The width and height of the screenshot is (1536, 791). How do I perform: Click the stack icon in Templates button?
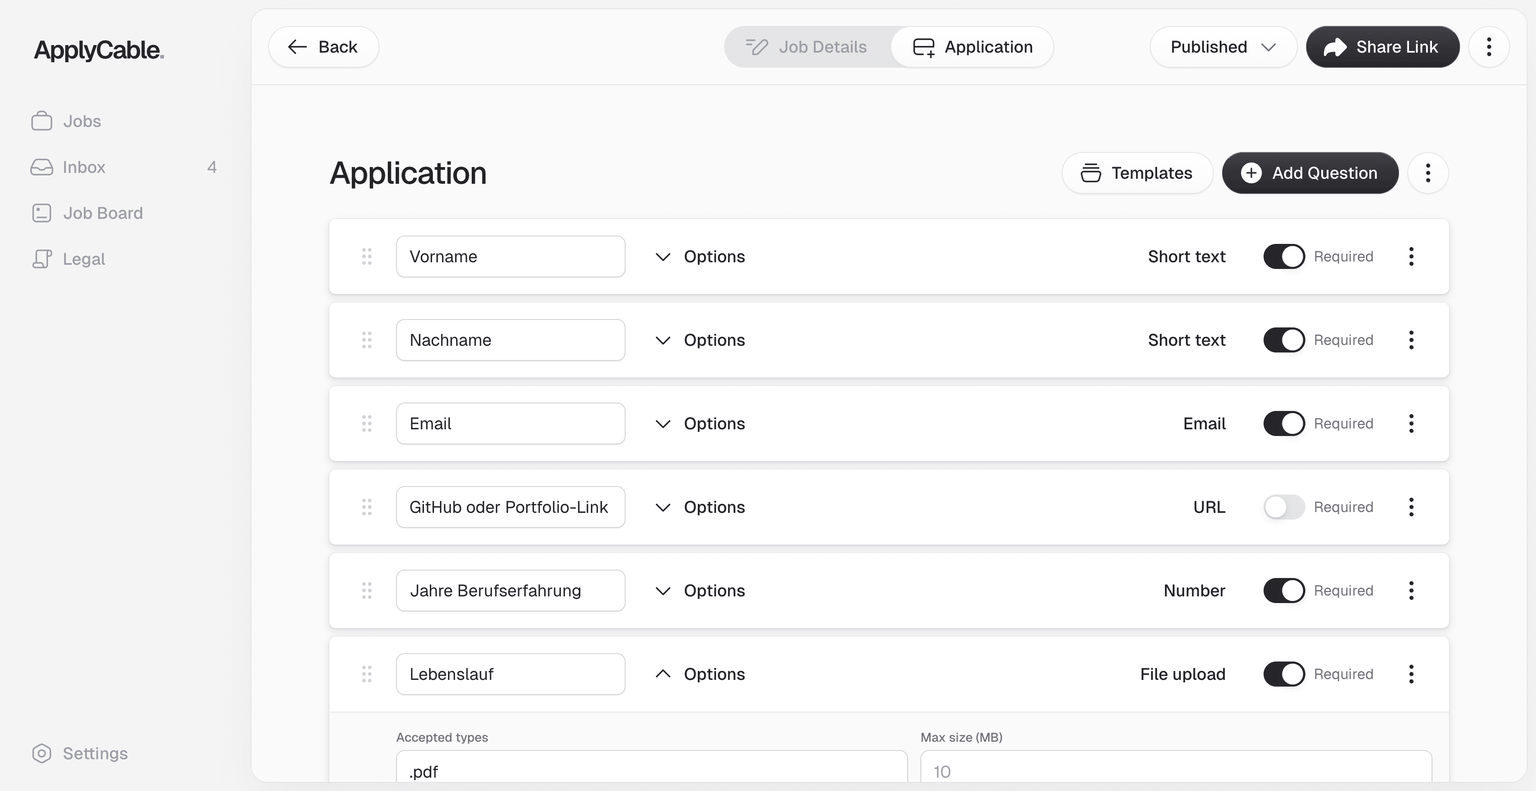coord(1091,173)
